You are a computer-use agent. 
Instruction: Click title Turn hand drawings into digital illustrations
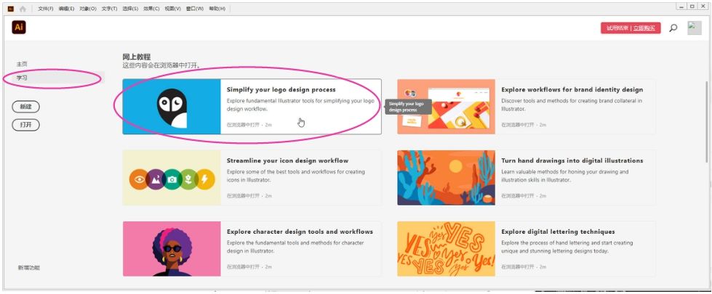(x=572, y=161)
